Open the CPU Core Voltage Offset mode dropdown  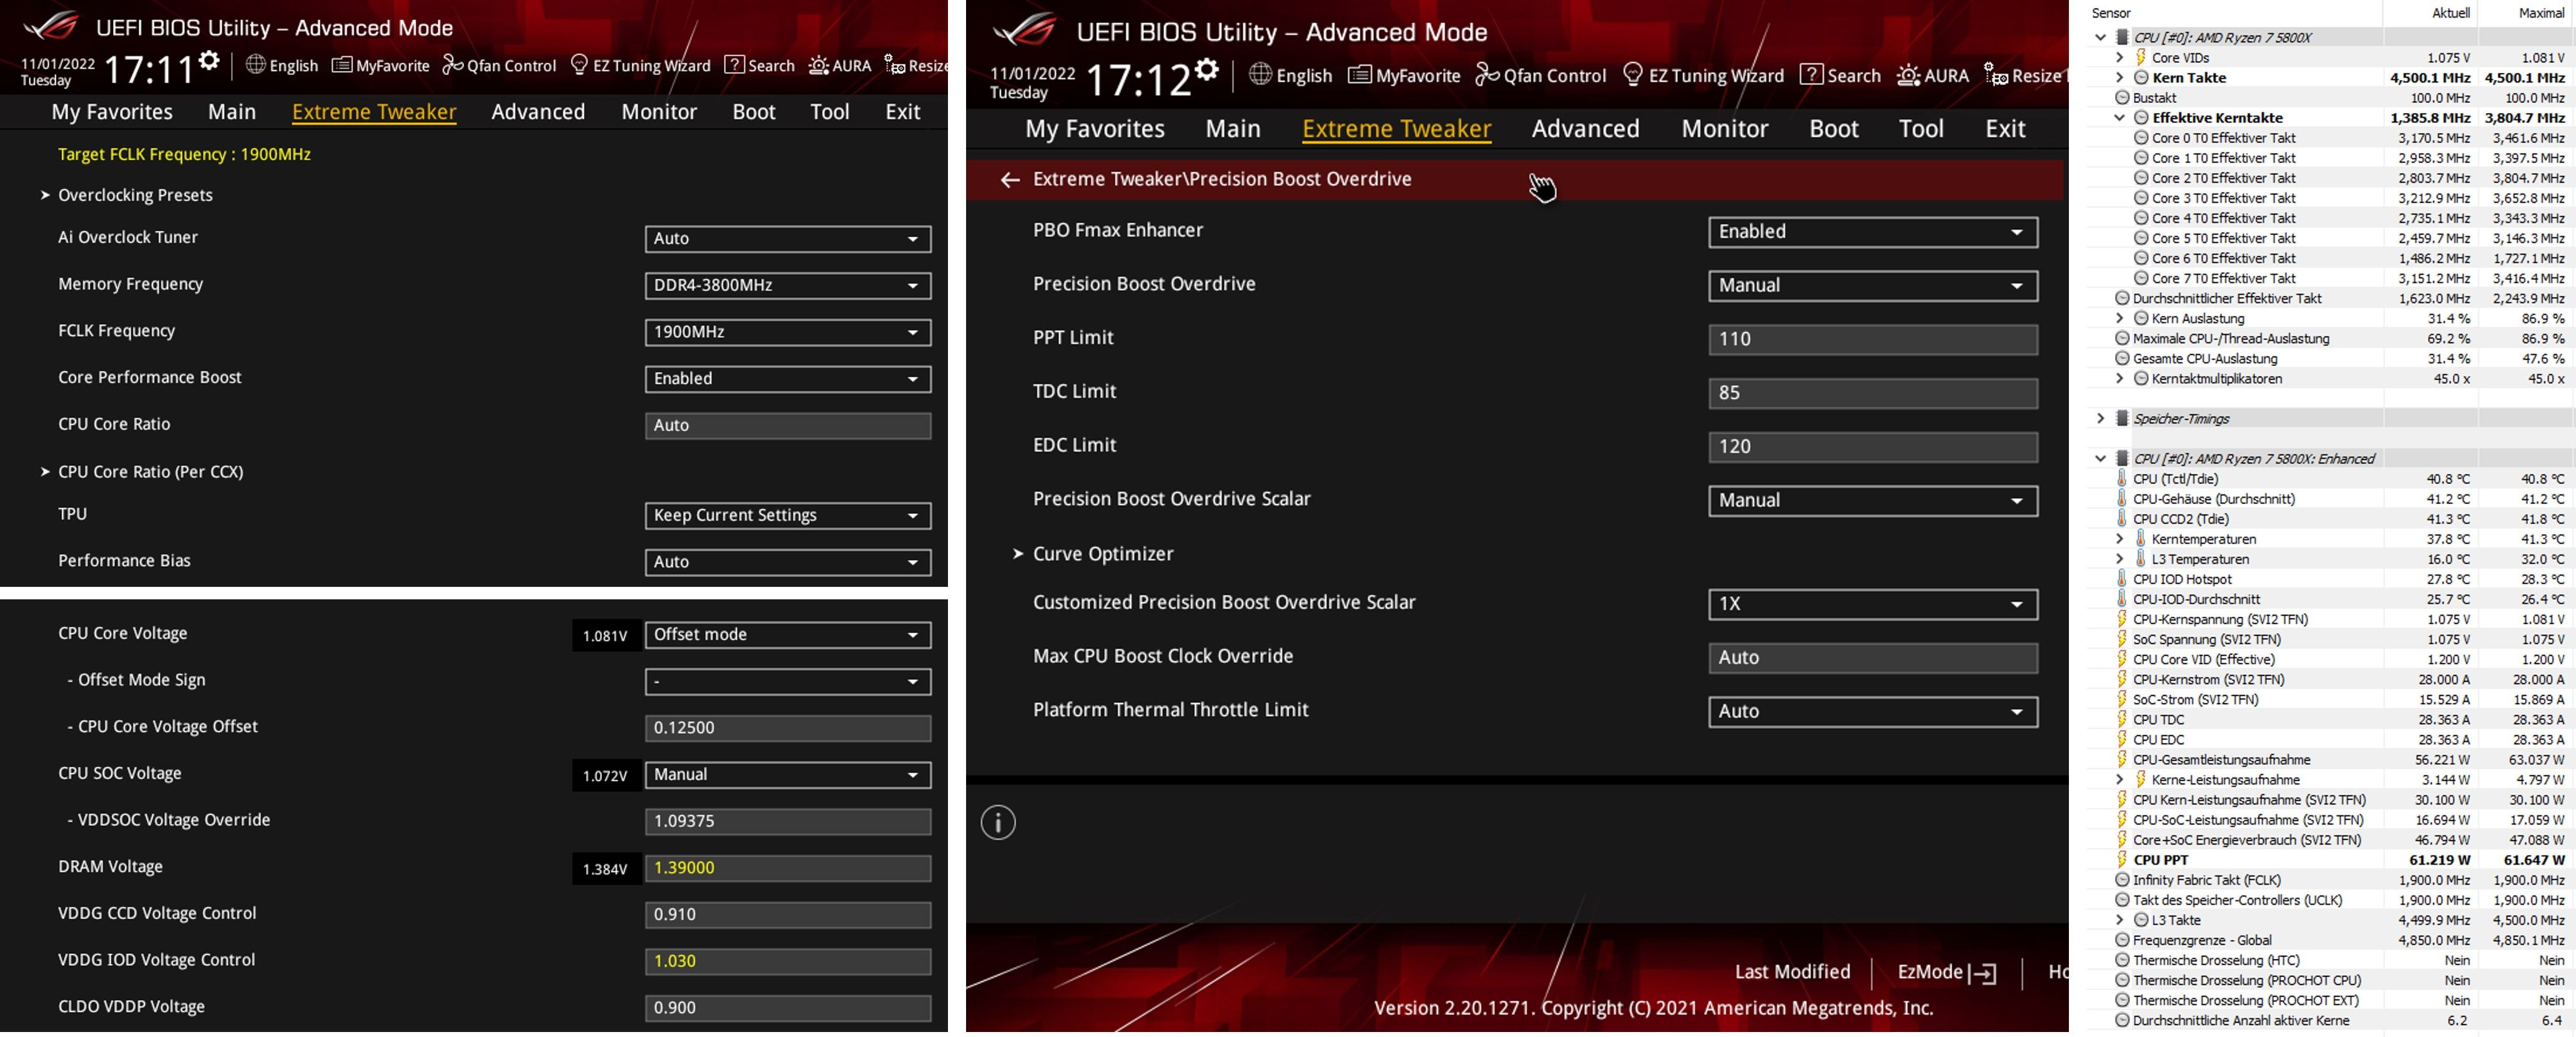coord(788,635)
